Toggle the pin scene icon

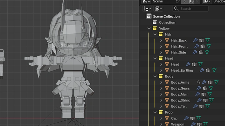click(x=177, y=2)
